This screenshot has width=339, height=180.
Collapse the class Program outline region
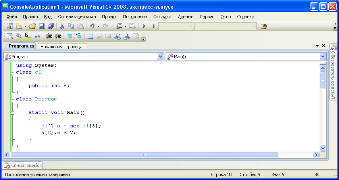(13, 99)
